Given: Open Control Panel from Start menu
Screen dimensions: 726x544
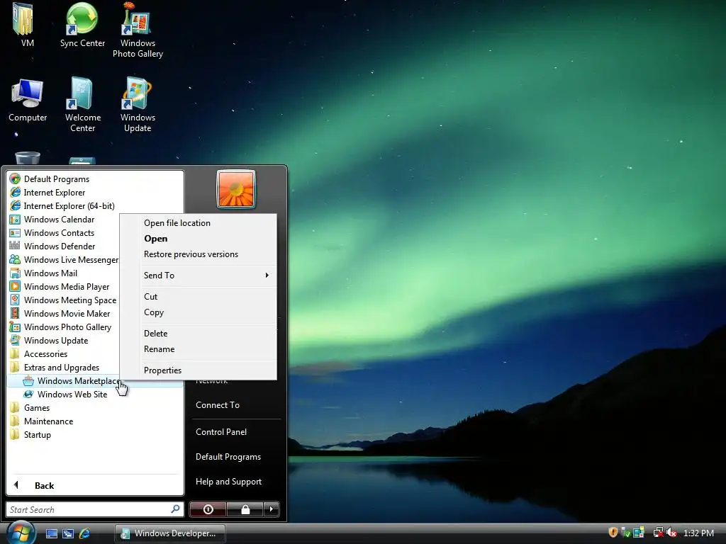Looking at the screenshot, I should 235,431.
